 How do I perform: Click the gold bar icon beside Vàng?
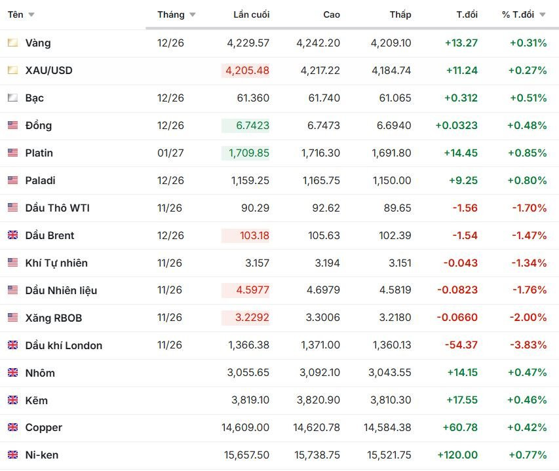point(13,43)
